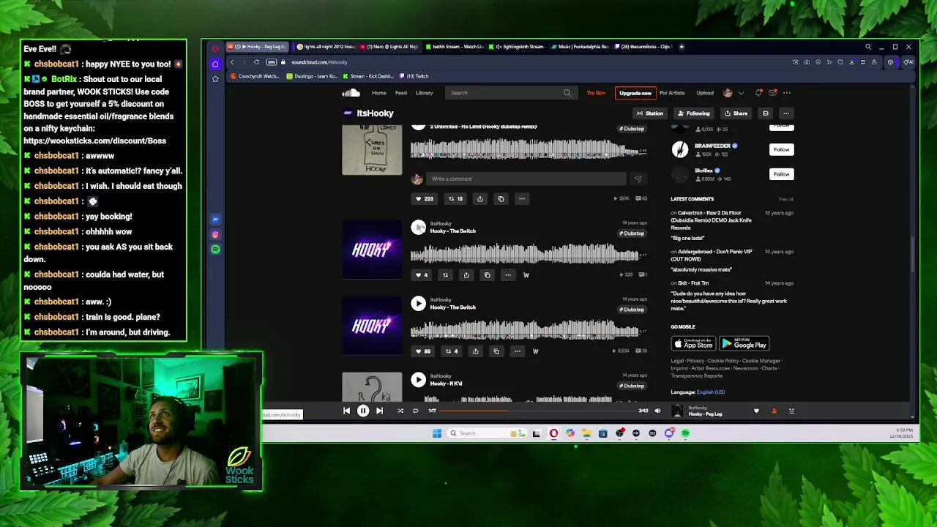
Task: Like the No Limit remix track (223)
Action: point(425,199)
